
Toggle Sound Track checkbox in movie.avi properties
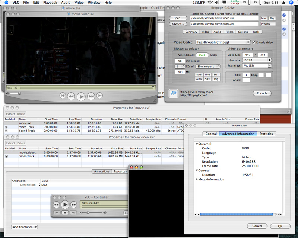pos(6,131)
